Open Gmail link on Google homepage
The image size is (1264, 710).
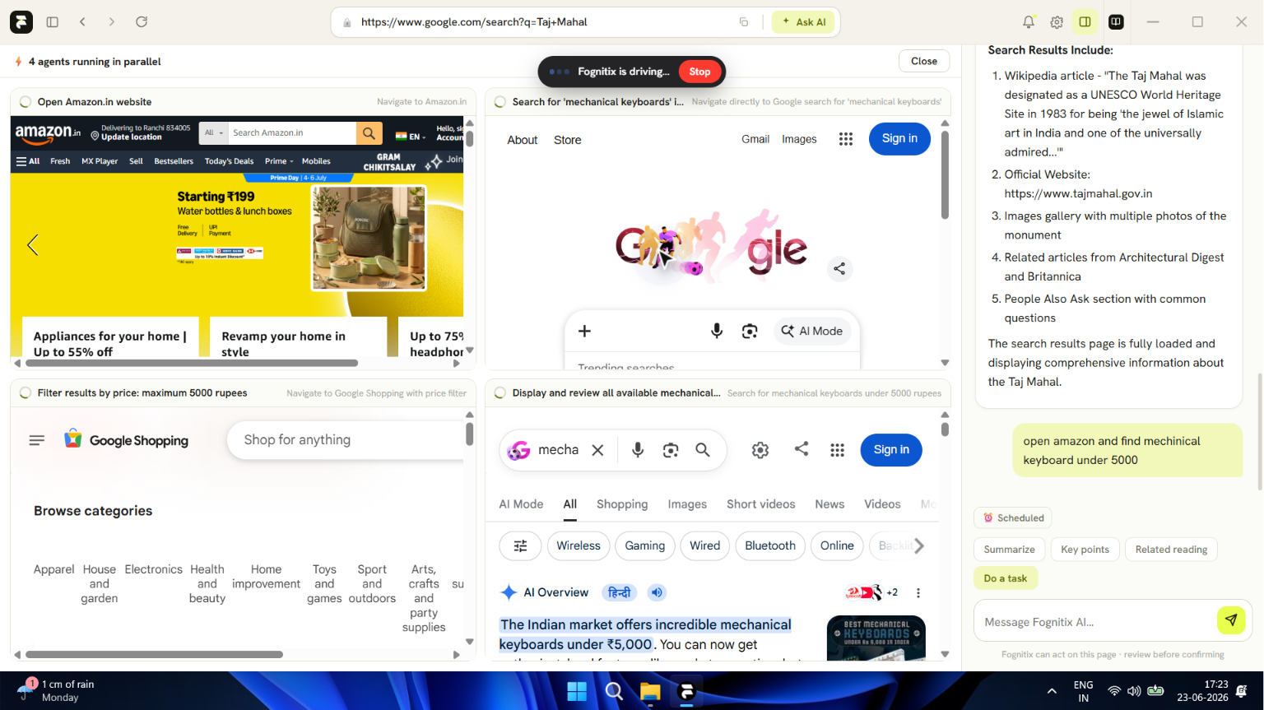(755, 139)
